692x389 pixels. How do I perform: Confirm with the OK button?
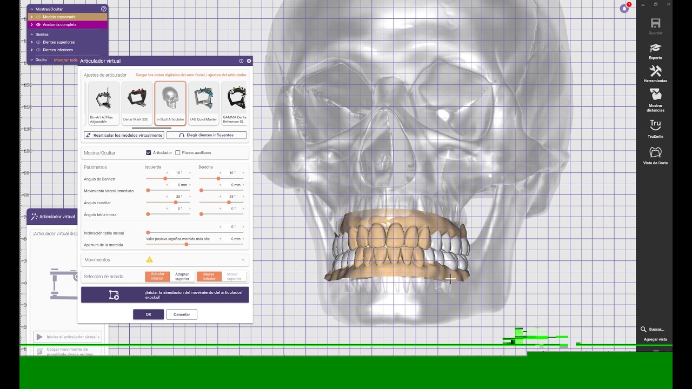[x=148, y=314]
